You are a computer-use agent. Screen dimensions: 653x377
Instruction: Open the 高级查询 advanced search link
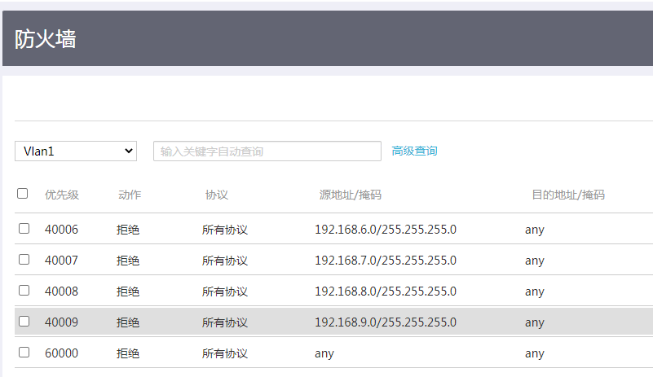click(414, 151)
